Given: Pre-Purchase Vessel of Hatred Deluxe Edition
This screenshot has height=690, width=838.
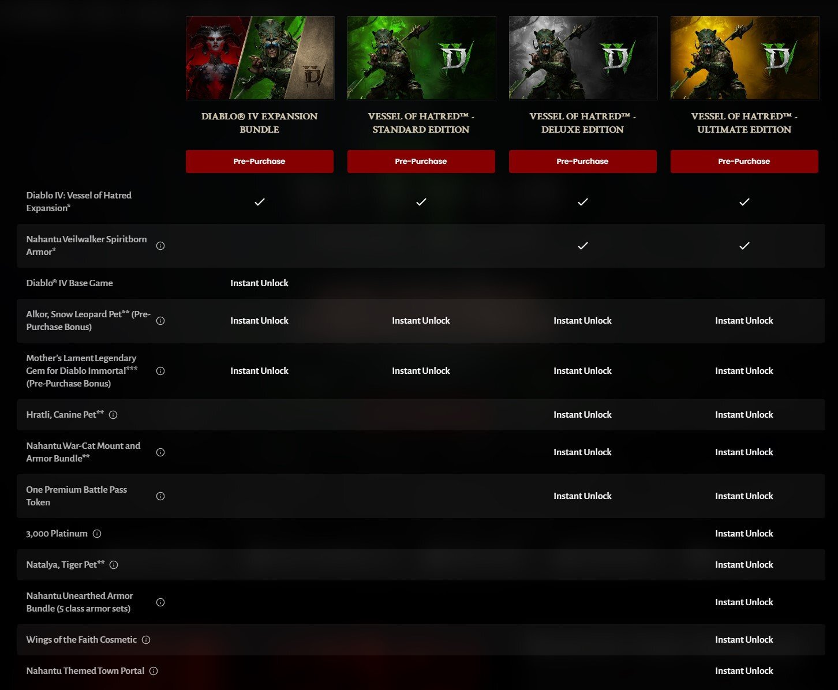Looking at the screenshot, I should (x=583, y=162).
